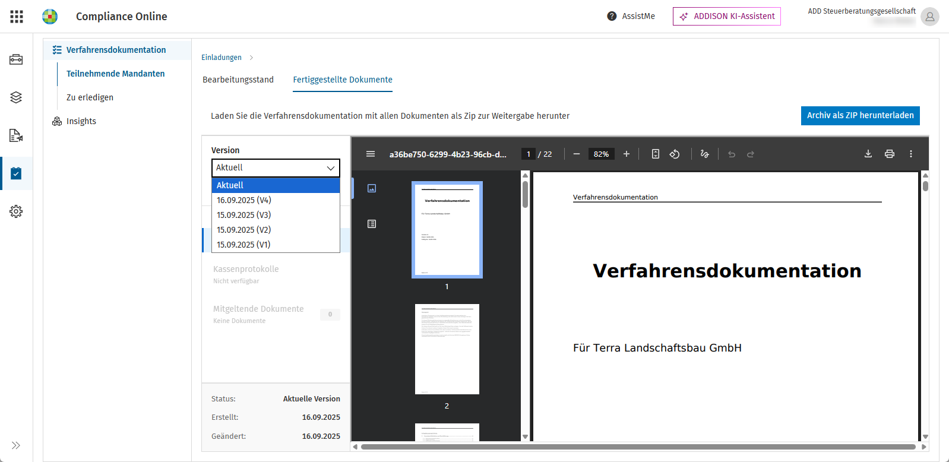Rotate the PDF counterclockwise
The width and height of the screenshot is (949, 462).
point(675,154)
